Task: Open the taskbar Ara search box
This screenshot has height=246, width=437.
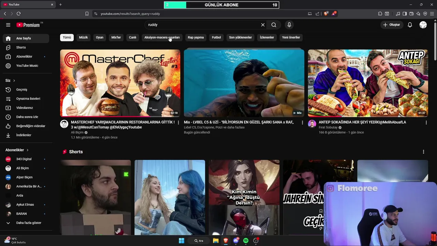Action: 199,241
